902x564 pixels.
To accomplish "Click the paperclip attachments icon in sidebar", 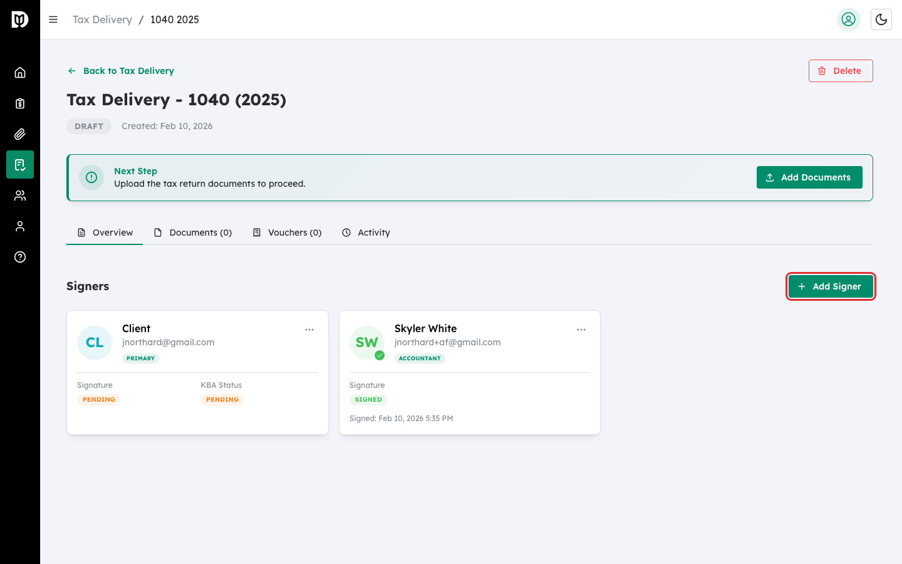I will (19, 133).
